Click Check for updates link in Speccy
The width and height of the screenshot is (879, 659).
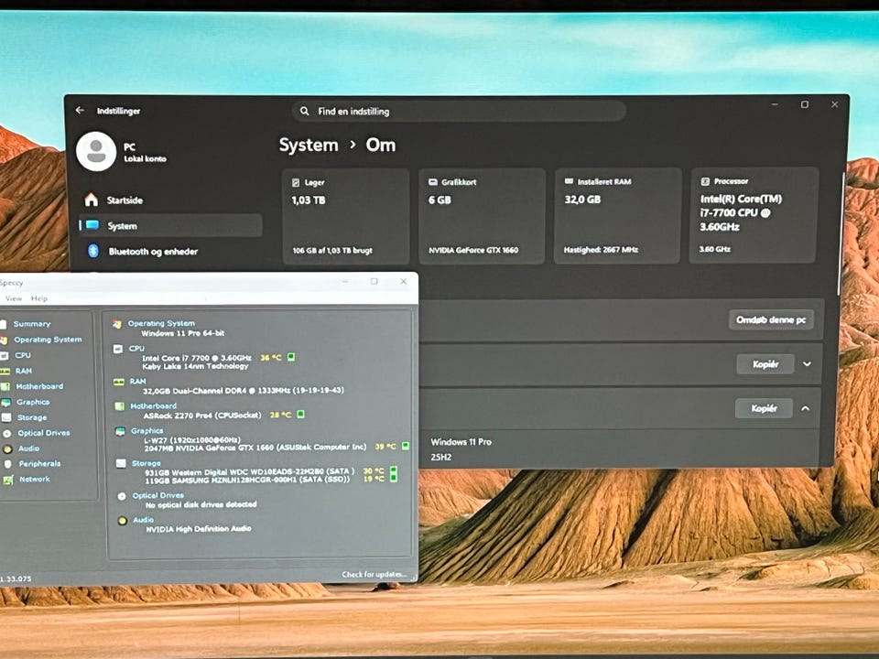(374, 575)
